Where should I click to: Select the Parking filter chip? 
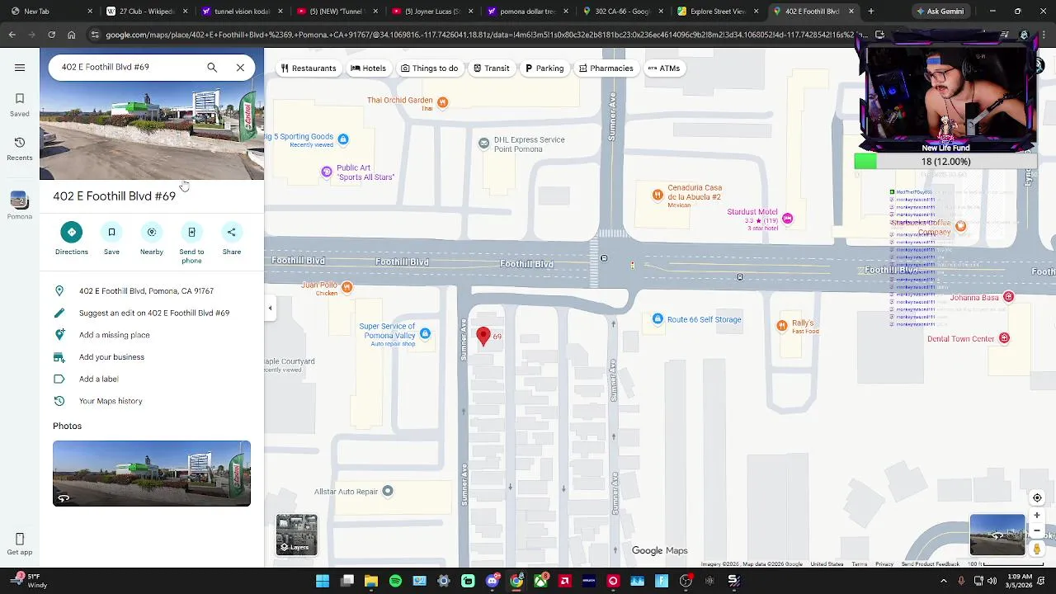(544, 68)
